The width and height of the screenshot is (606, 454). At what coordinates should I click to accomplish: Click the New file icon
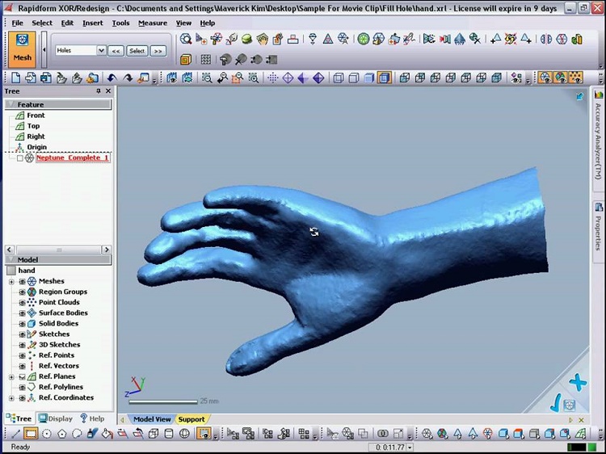(x=16, y=78)
